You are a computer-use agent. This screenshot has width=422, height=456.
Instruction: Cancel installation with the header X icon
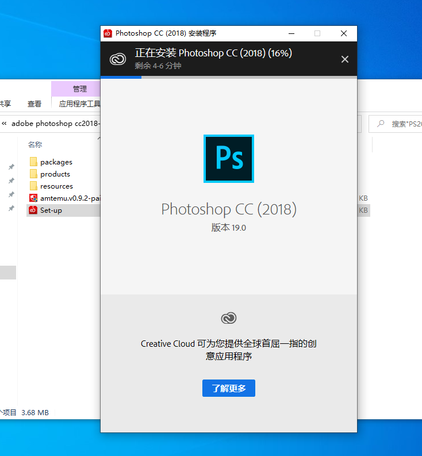(x=344, y=59)
